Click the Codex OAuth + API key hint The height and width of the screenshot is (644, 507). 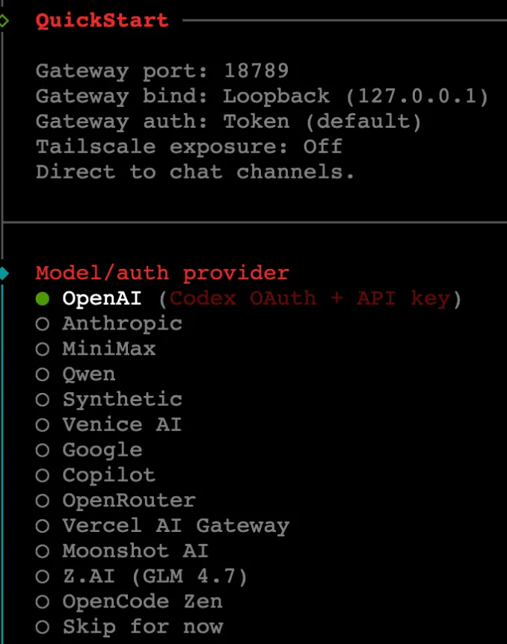(x=310, y=299)
